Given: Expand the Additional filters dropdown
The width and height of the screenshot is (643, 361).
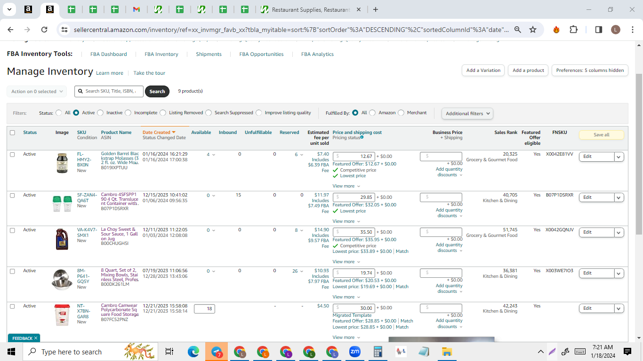Looking at the screenshot, I should 467,113.
